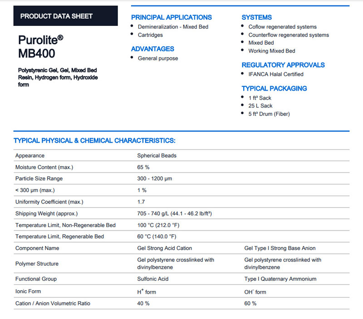Click the 'Functional Group' row label
This screenshot has height=319, width=363.
click(x=36, y=279)
